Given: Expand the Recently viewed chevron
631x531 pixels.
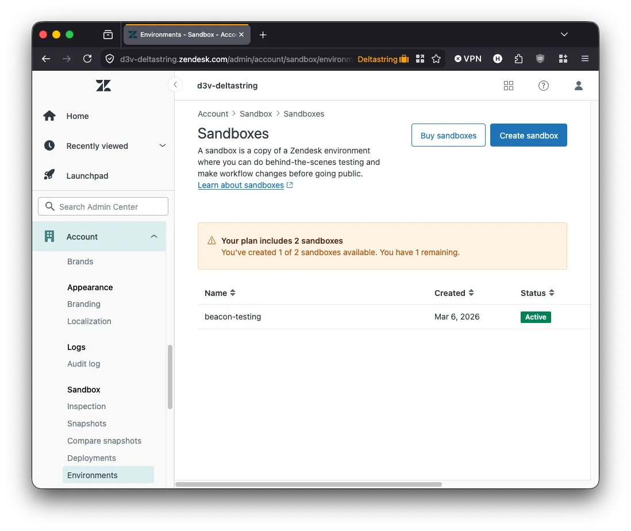Looking at the screenshot, I should [x=163, y=145].
